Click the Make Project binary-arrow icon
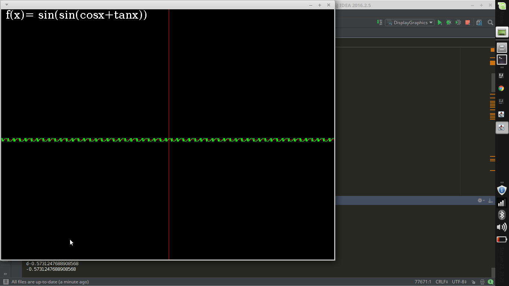The image size is (509, 286). click(379, 23)
